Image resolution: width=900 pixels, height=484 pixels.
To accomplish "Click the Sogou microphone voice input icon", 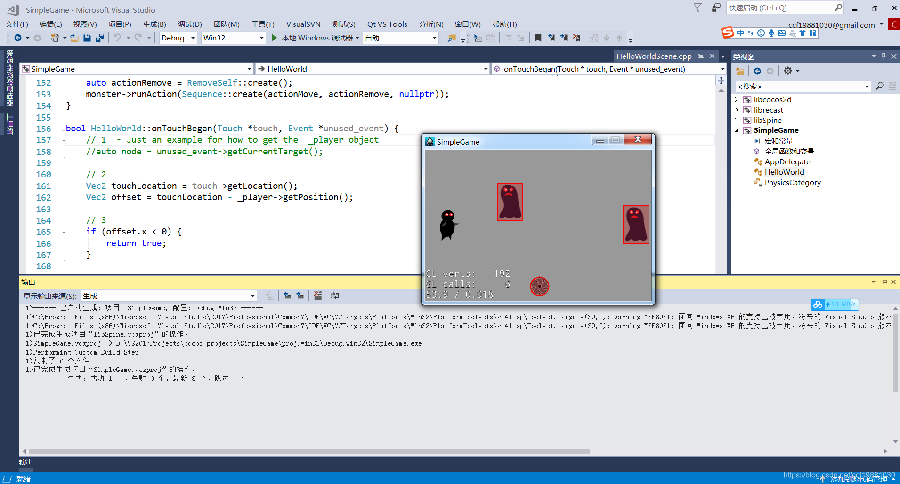I will click(x=771, y=33).
